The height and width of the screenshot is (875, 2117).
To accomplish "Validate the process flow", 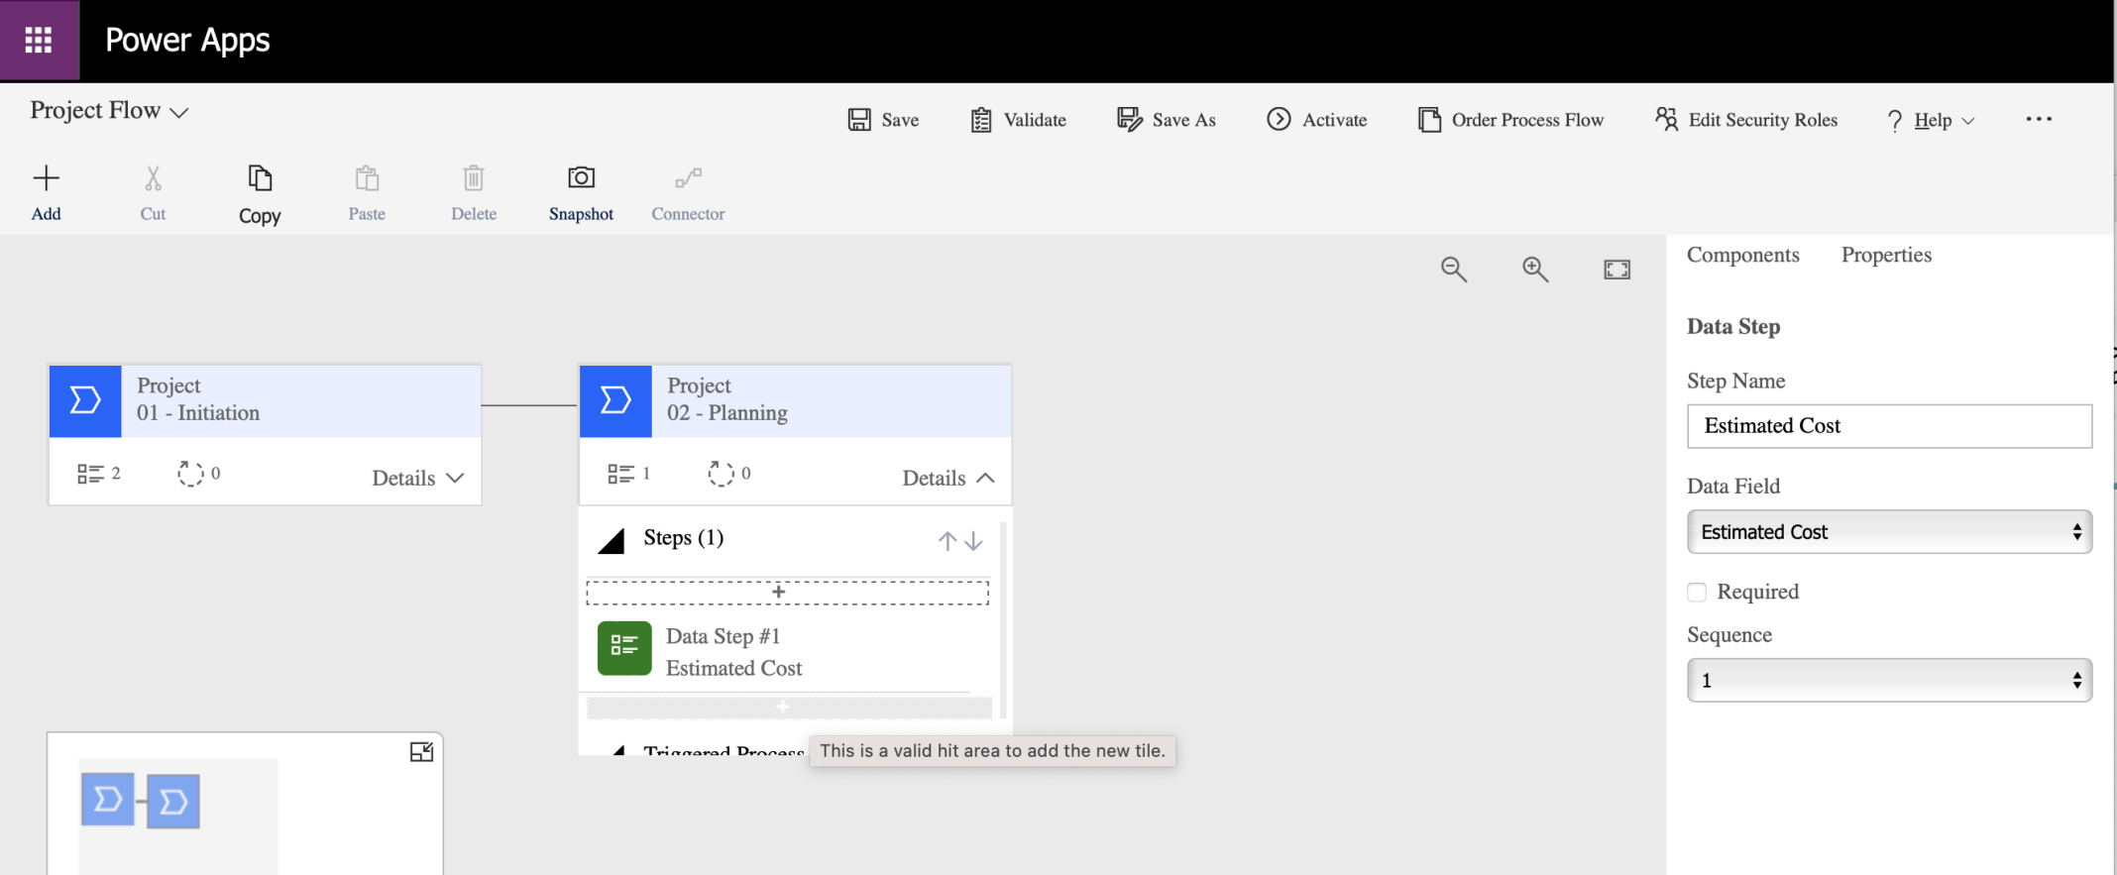I will point(1018,120).
